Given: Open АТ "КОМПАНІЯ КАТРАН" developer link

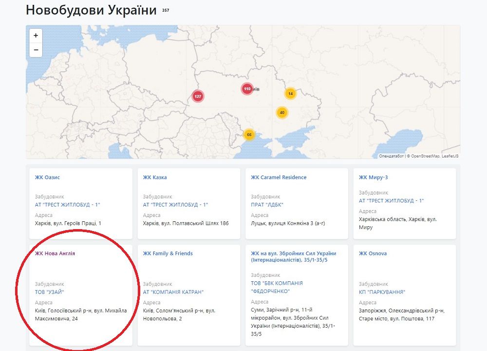Looking at the screenshot, I should coord(174,292).
